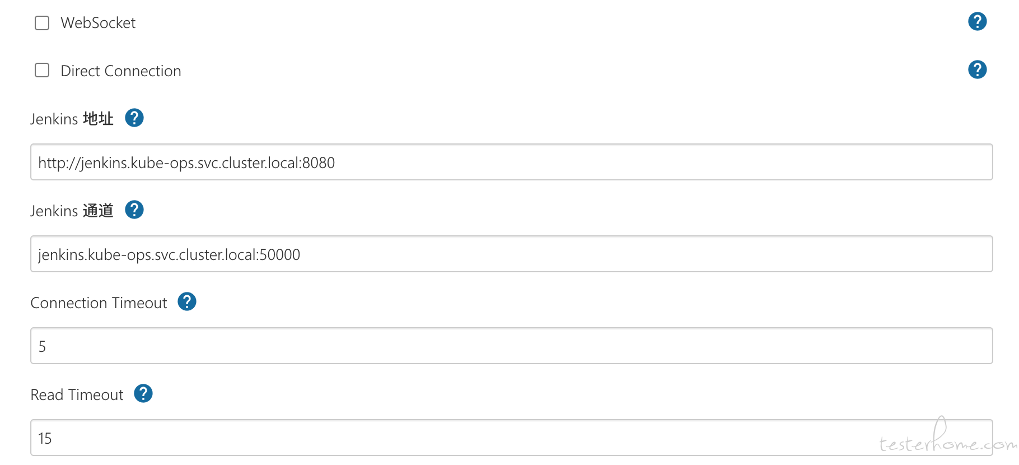Click the Read Timeout input with value 15

point(512,438)
